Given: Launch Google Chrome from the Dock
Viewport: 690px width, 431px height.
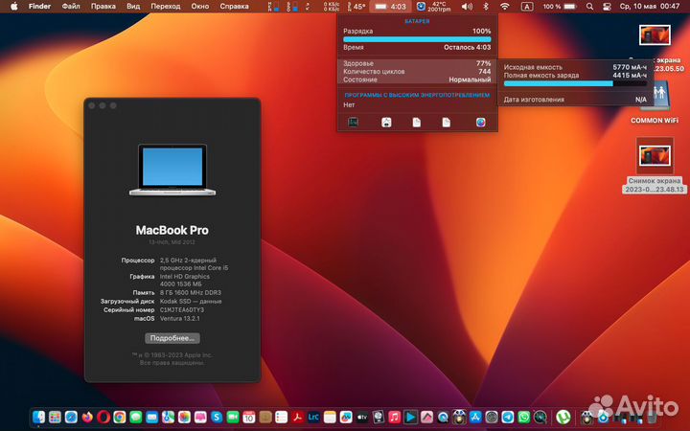Looking at the screenshot, I should pyautogui.click(x=119, y=417).
